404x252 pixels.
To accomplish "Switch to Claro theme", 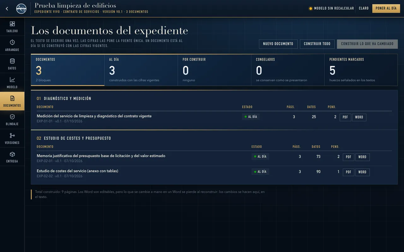I will 364,9.
